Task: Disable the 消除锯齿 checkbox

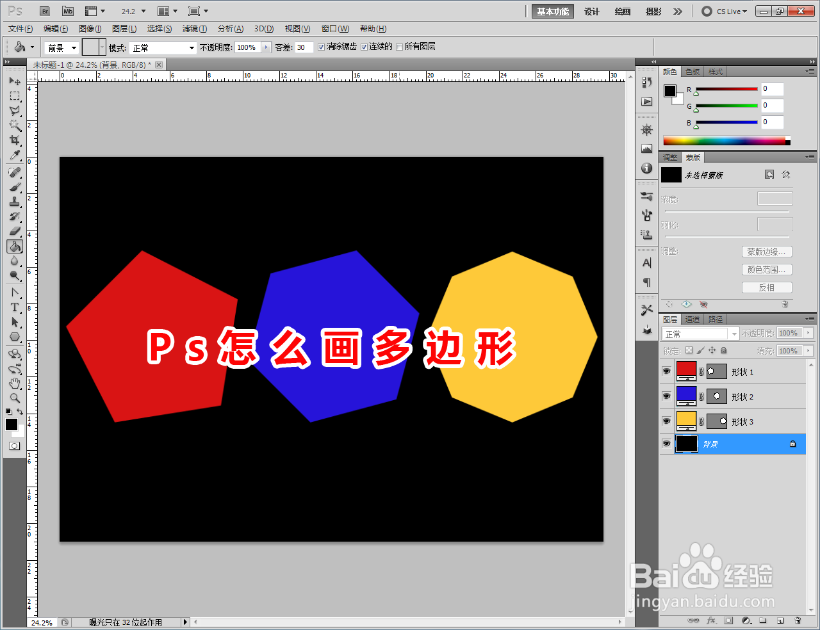Action: click(322, 46)
